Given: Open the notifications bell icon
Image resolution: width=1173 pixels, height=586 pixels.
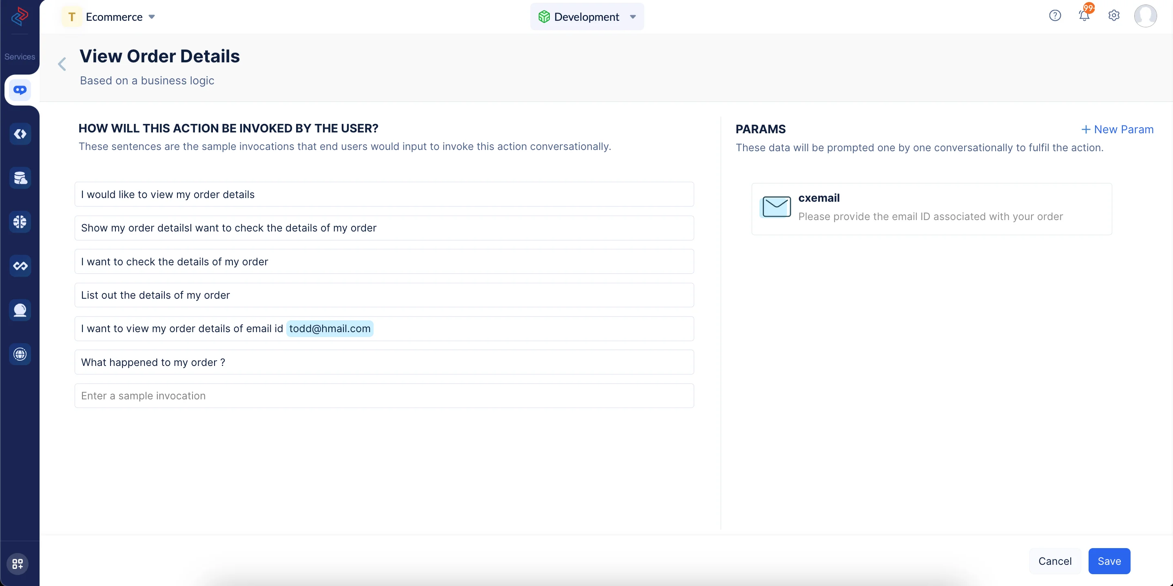Looking at the screenshot, I should (x=1084, y=16).
